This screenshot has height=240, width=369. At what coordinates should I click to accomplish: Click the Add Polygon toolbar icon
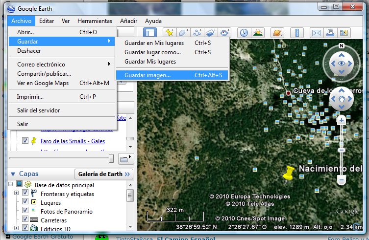click(x=183, y=33)
